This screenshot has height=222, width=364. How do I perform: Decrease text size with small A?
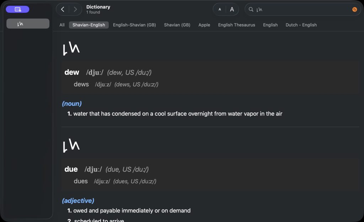pyautogui.click(x=220, y=10)
